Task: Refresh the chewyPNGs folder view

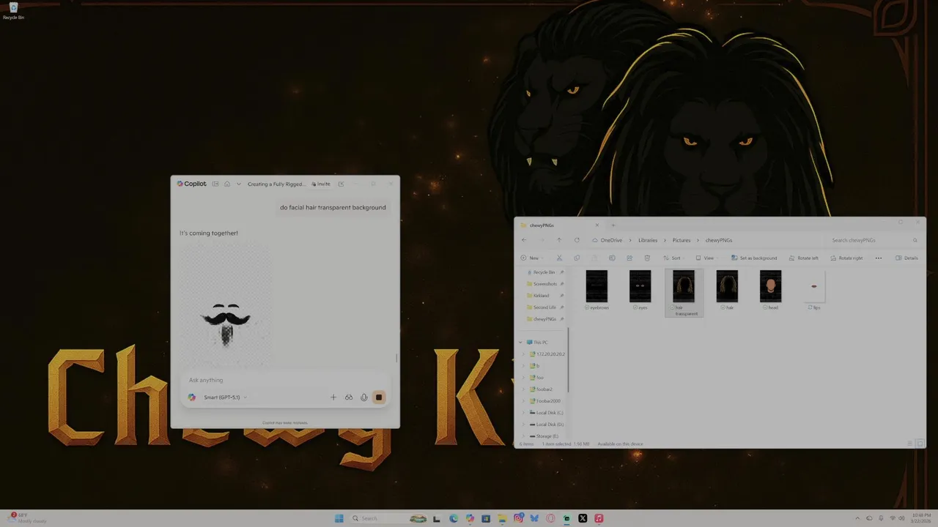Action: point(577,240)
